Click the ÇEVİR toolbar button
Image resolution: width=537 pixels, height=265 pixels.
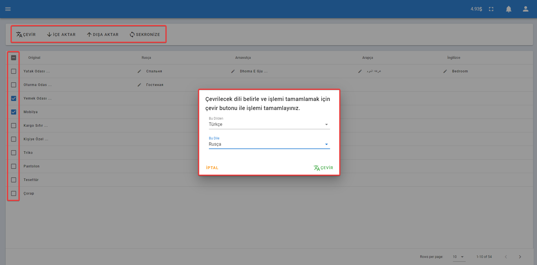[x=26, y=35]
